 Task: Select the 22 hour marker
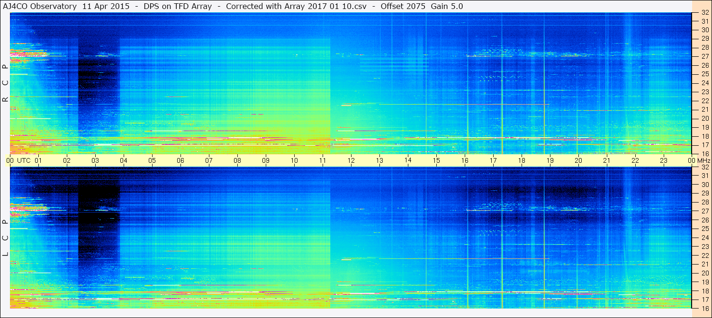click(635, 160)
